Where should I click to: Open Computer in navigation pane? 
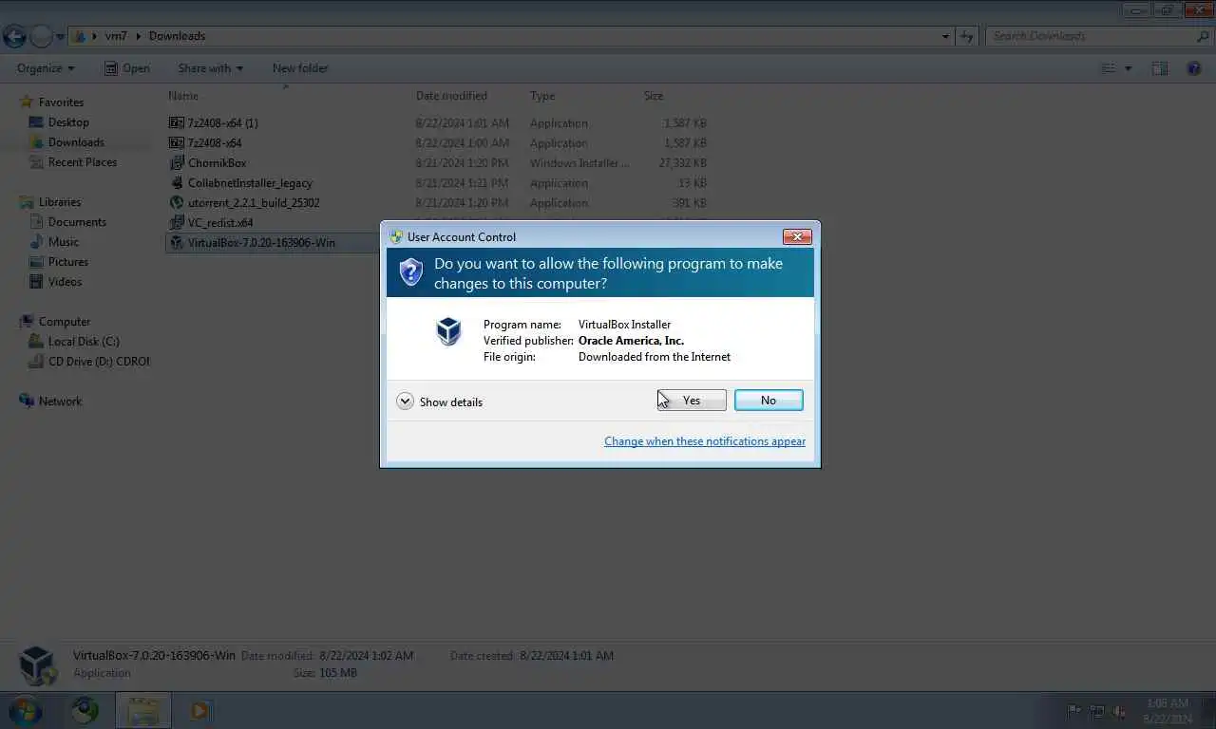point(65,322)
